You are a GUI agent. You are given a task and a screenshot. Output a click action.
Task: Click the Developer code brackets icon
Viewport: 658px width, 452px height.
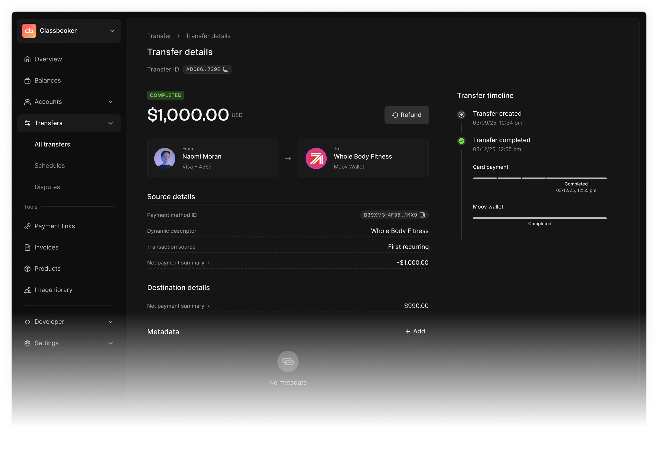[28, 321]
